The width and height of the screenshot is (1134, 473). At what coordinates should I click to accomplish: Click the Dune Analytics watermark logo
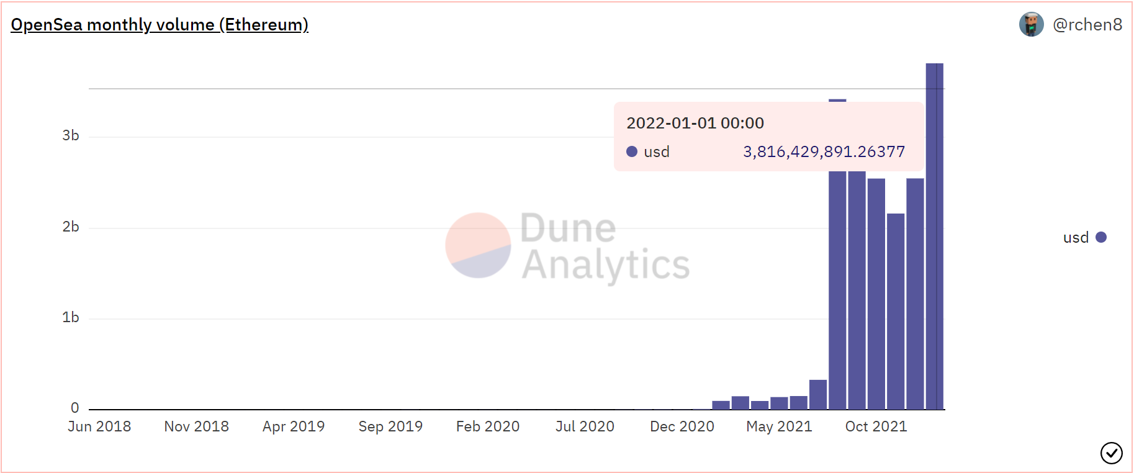tap(567, 246)
